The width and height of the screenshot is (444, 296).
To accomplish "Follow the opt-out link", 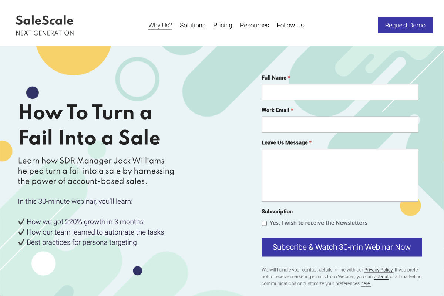I will point(381,277).
